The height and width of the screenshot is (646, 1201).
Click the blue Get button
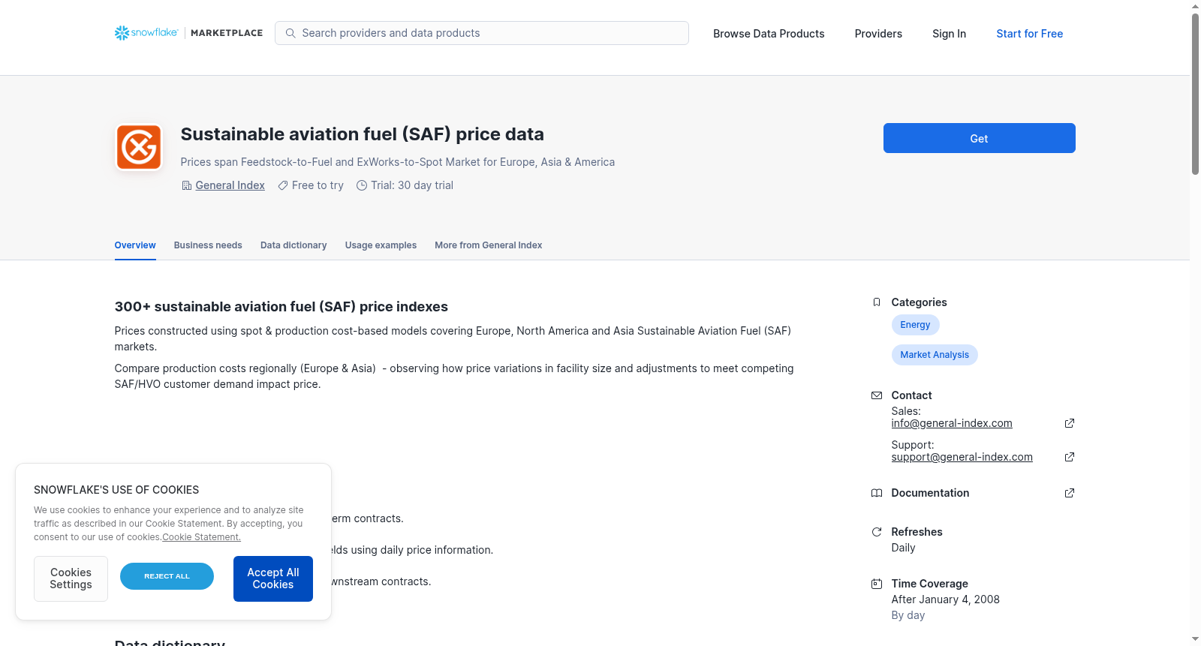coord(980,138)
